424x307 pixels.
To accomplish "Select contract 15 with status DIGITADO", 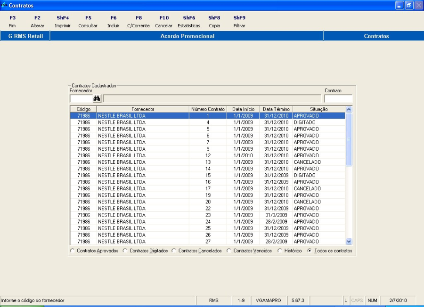I will click(208, 175).
